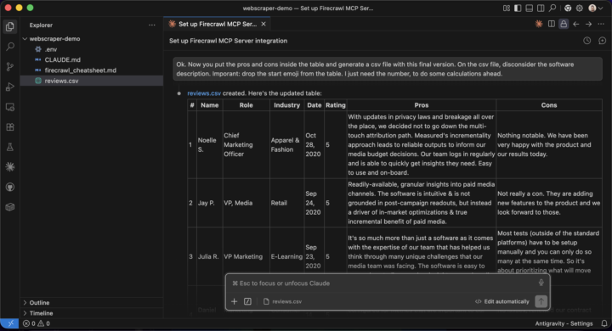Screen dimensions: 612x331
Task: Select reviews.csv in explorer tree
Action: coord(92,81)
